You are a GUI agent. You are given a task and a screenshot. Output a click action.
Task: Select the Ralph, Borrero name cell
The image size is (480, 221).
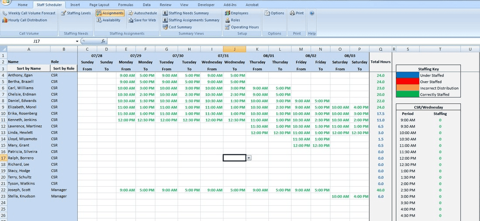click(x=29, y=158)
